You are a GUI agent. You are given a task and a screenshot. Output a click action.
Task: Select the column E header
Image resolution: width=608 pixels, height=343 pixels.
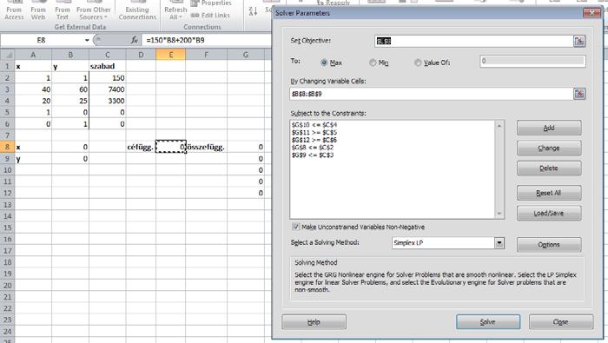pyautogui.click(x=170, y=55)
